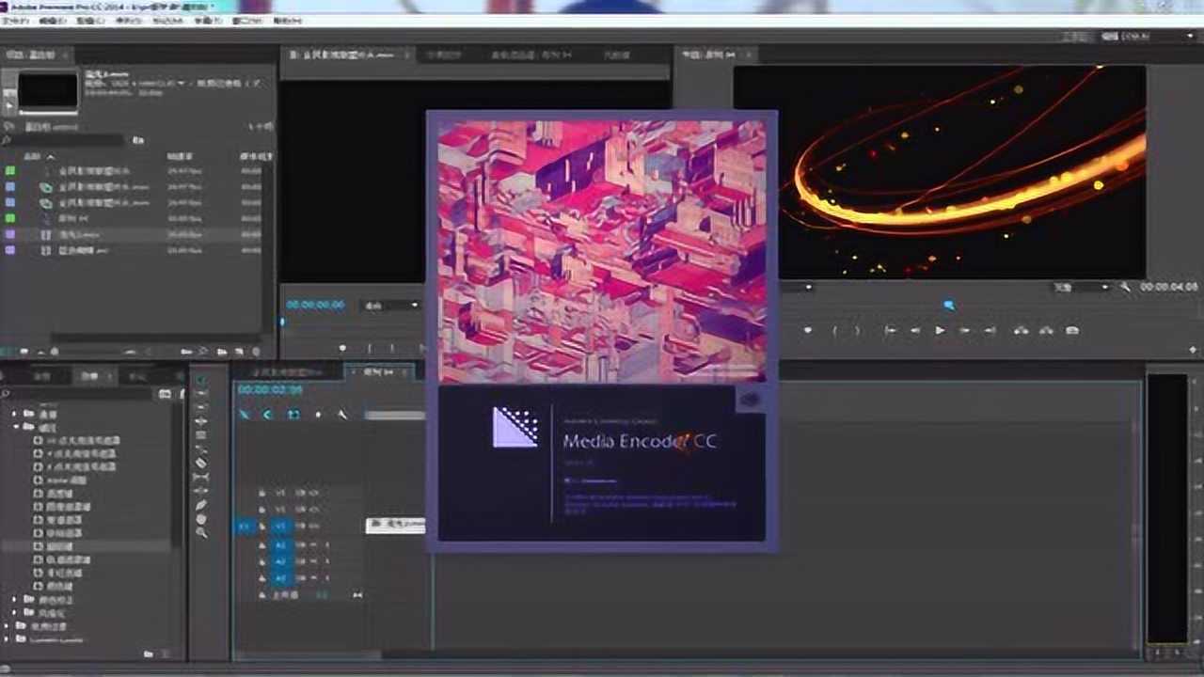Screen dimensions: 1204x677
Task: Click the first green label swatch in Project list
Action: click(x=10, y=171)
